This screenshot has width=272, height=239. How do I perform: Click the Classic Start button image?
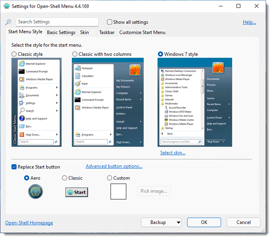pyautogui.click(x=77, y=192)
